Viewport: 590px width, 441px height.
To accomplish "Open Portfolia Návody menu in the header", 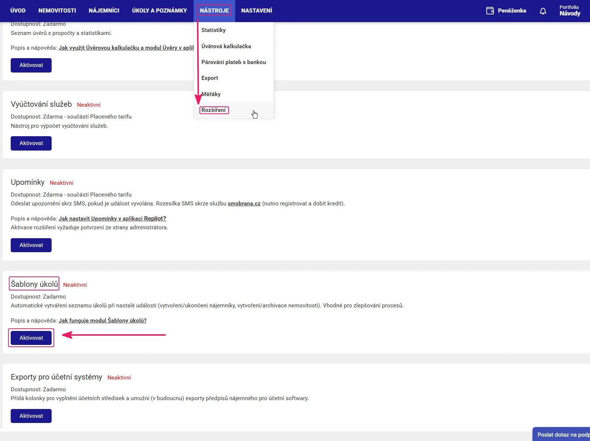I will click(x=570, y=11).
